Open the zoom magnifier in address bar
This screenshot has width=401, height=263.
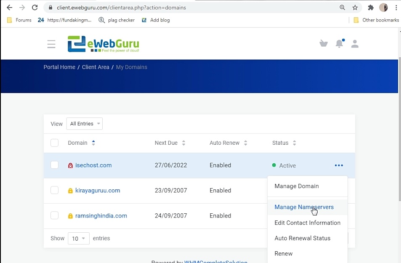coord(342,8)
